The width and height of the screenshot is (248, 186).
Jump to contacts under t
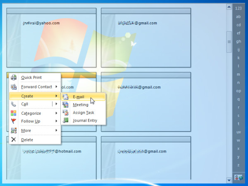(238, 124)
